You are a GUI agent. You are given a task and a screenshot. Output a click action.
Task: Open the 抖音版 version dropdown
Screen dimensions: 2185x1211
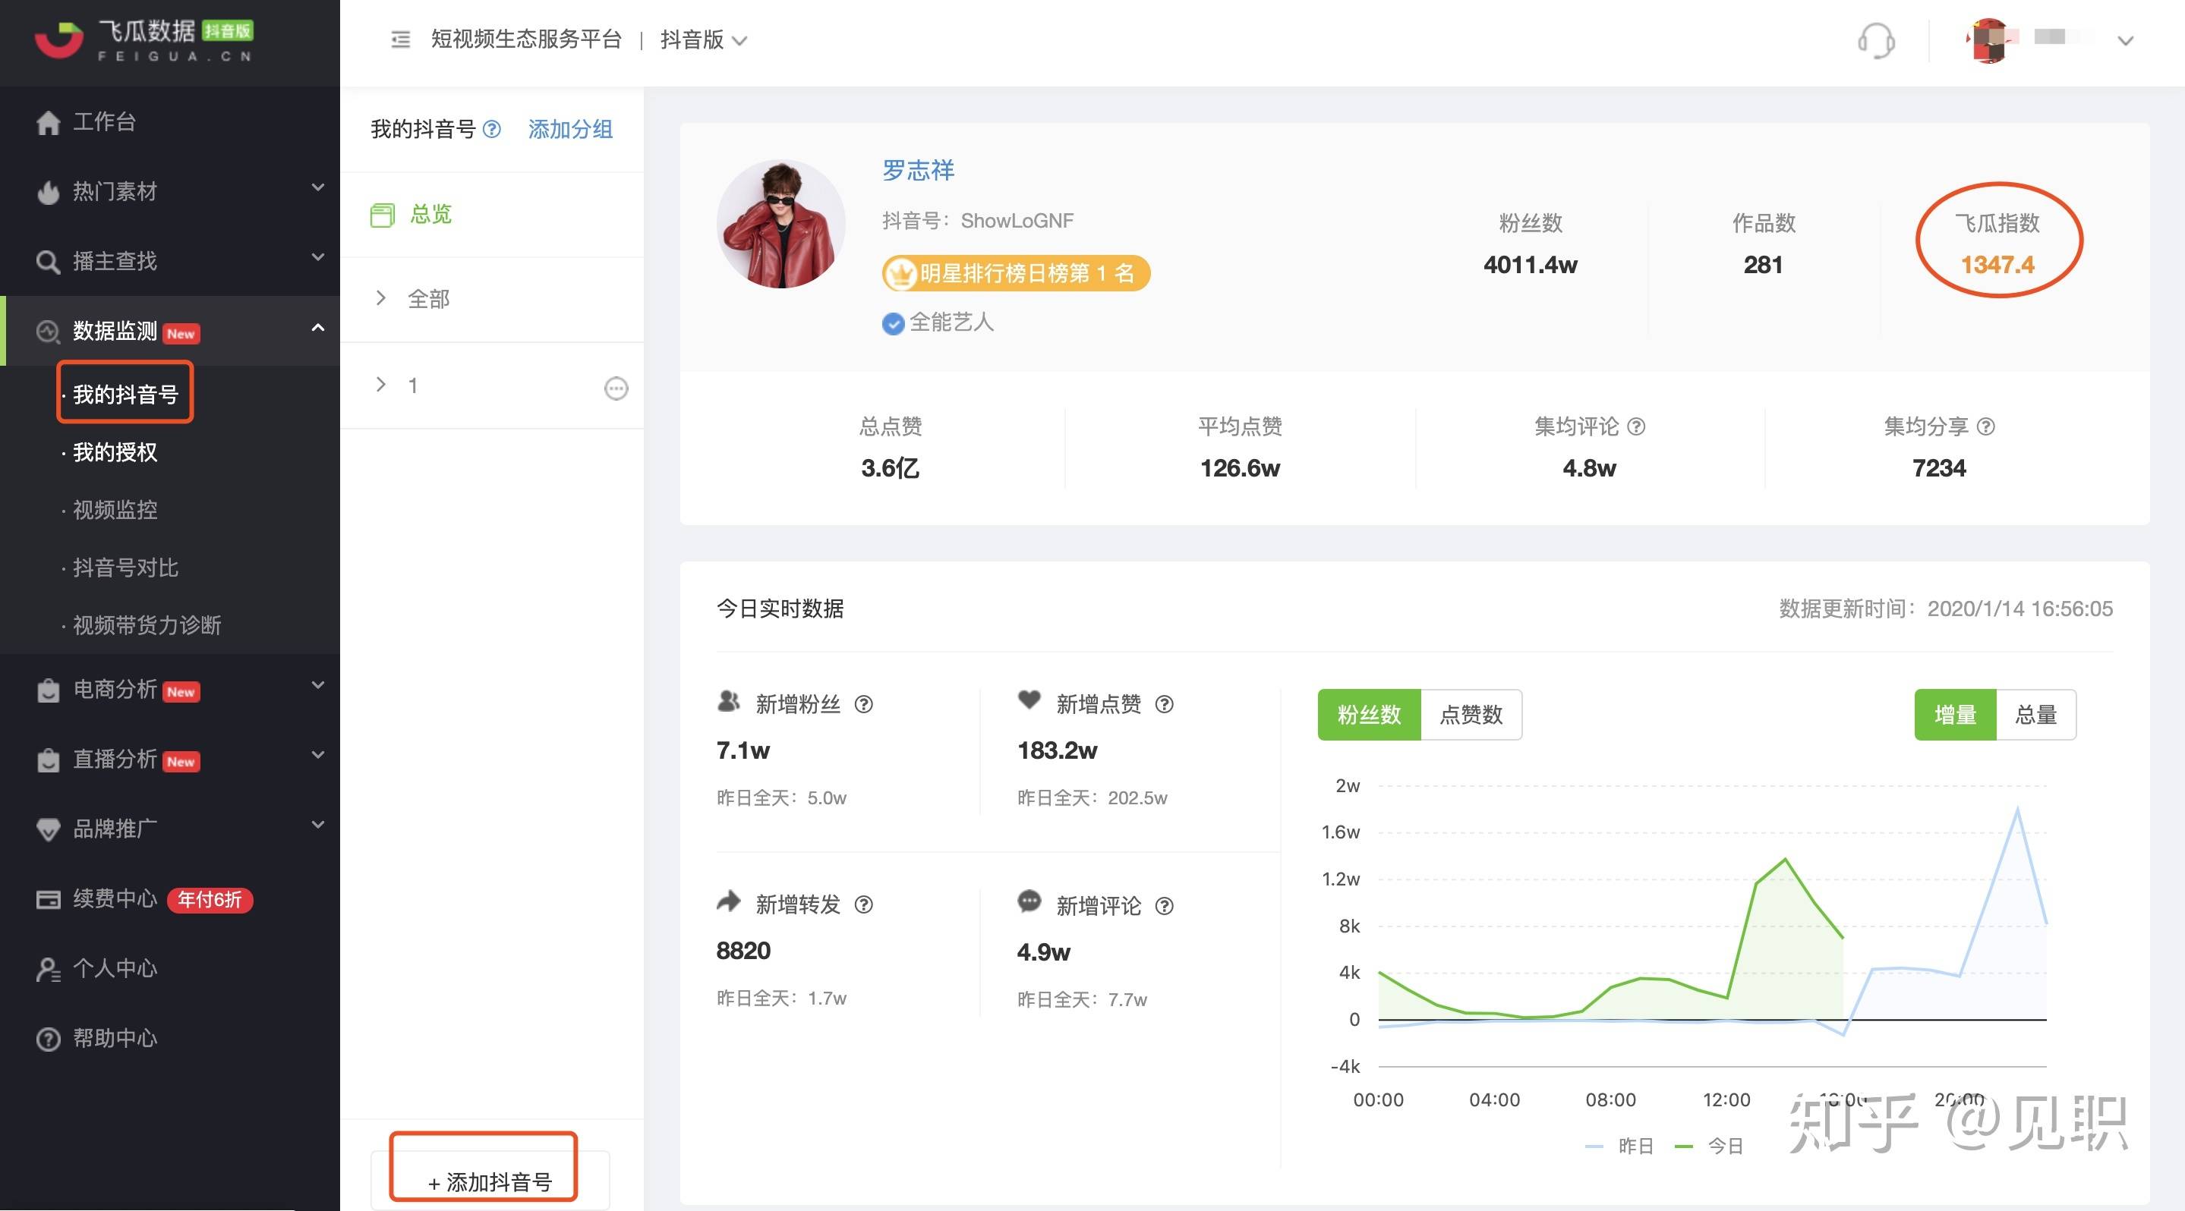(x=704, y=39)
